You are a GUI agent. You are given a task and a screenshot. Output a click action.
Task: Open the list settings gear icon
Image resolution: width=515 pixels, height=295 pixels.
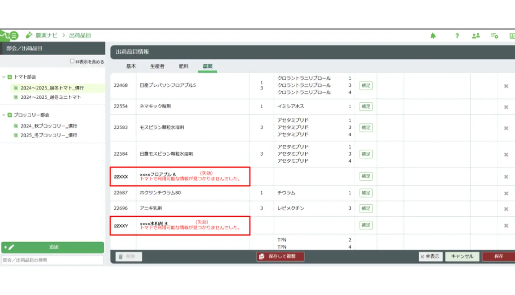click(494, 36)
